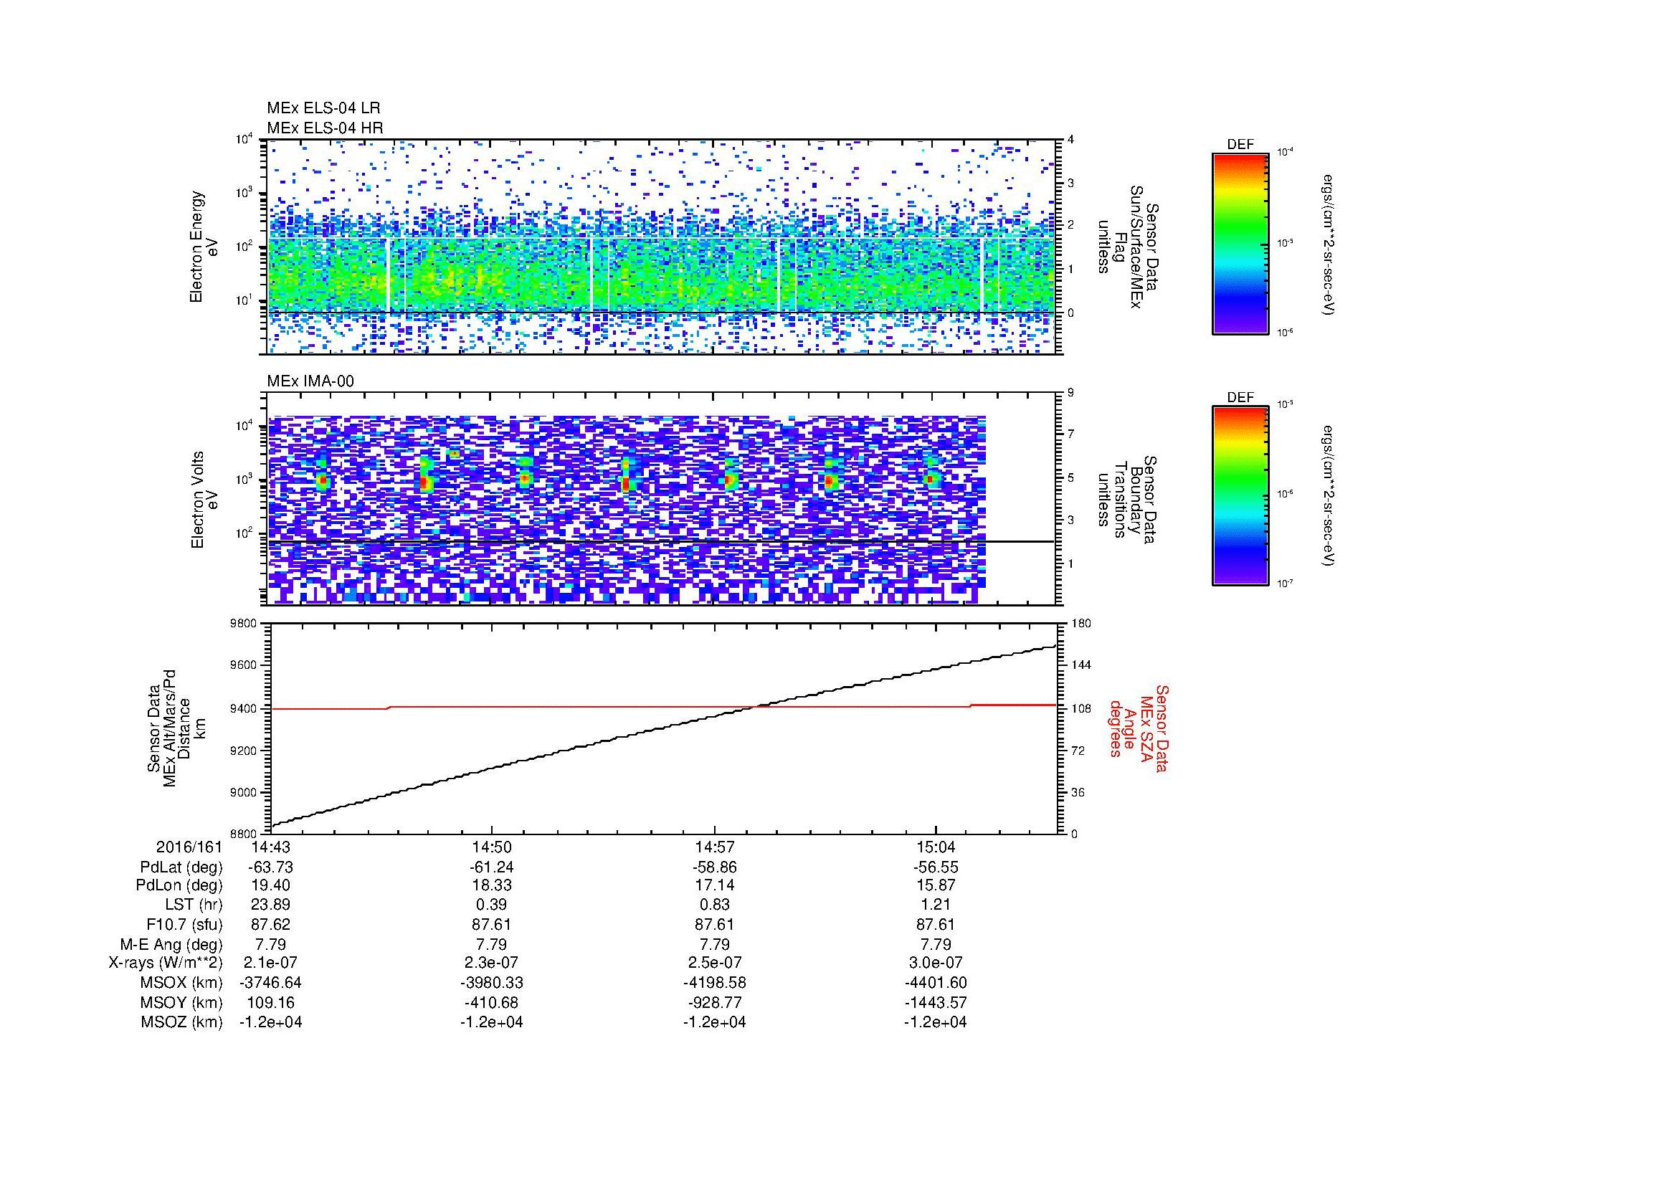Click X-rays value 3.0e-07

click(936, 963)
